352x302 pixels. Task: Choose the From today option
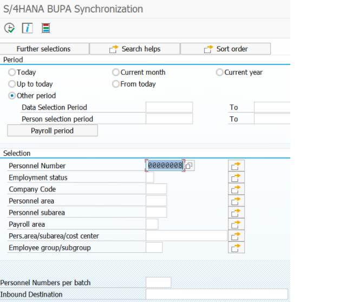tap(115, 84)
